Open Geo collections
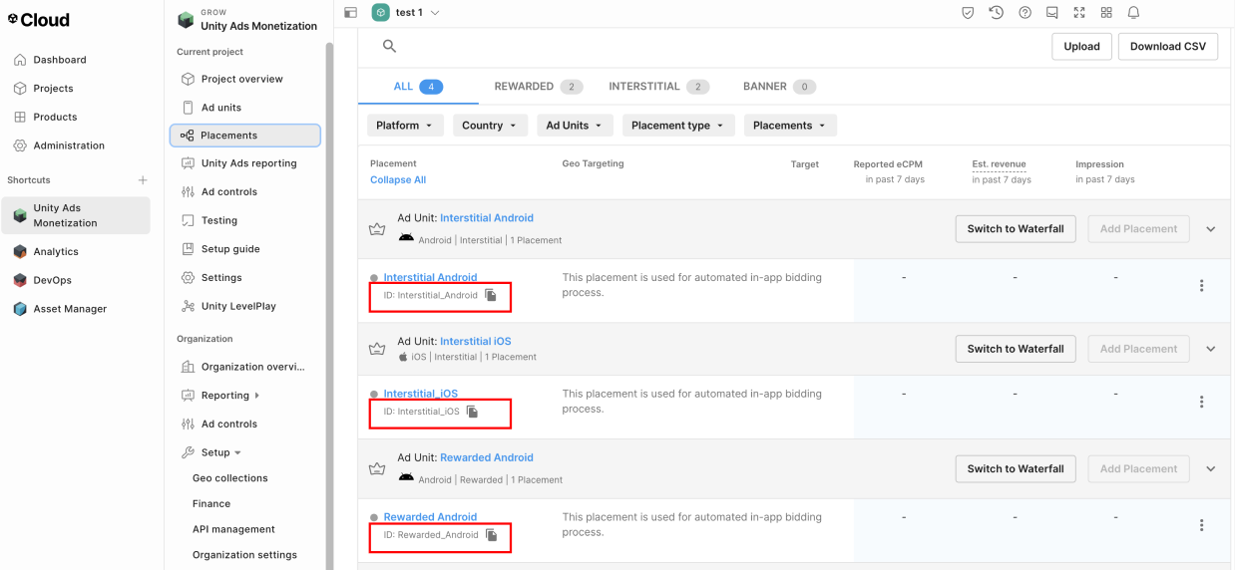1235x570 pixels. point(229,478)
